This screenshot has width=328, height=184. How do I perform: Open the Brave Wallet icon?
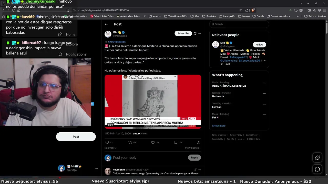coord(309,10)
